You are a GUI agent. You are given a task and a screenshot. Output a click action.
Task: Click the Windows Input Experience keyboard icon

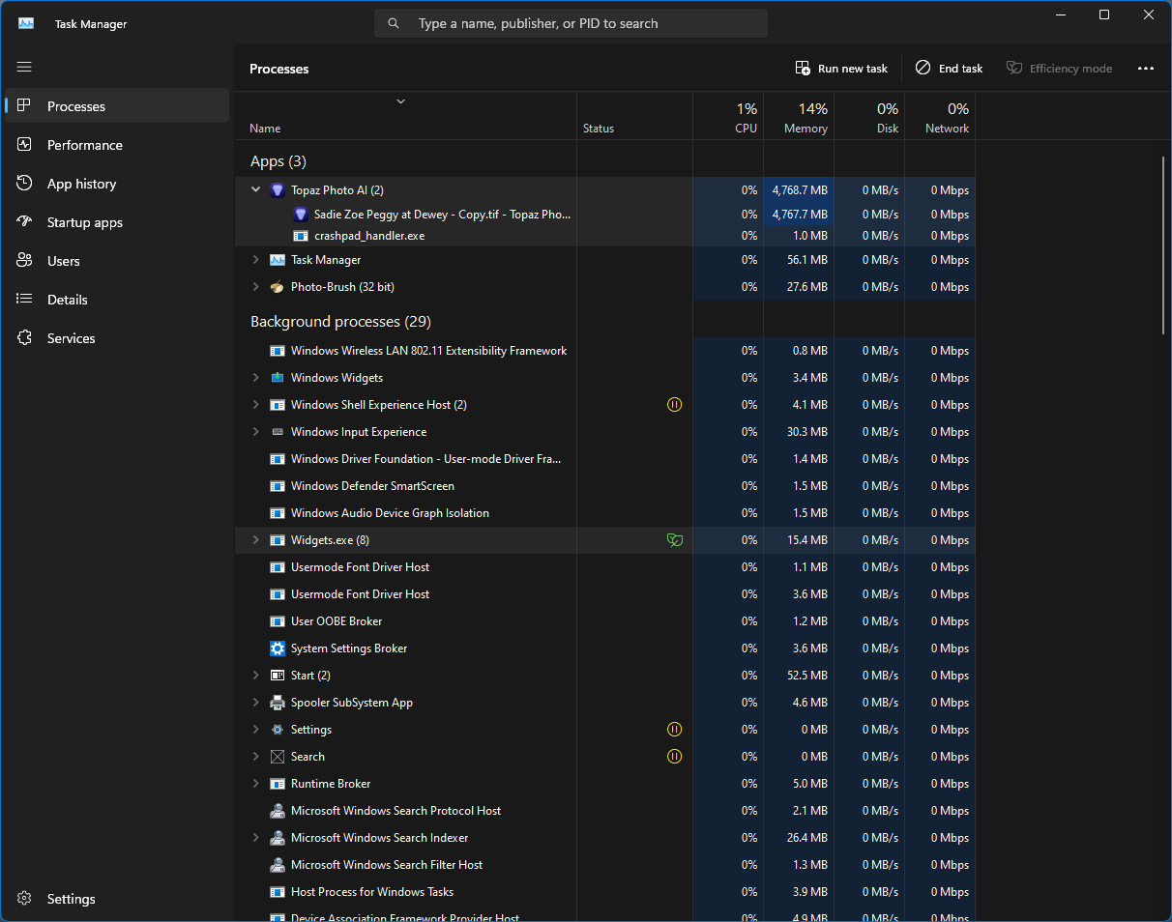278,432
